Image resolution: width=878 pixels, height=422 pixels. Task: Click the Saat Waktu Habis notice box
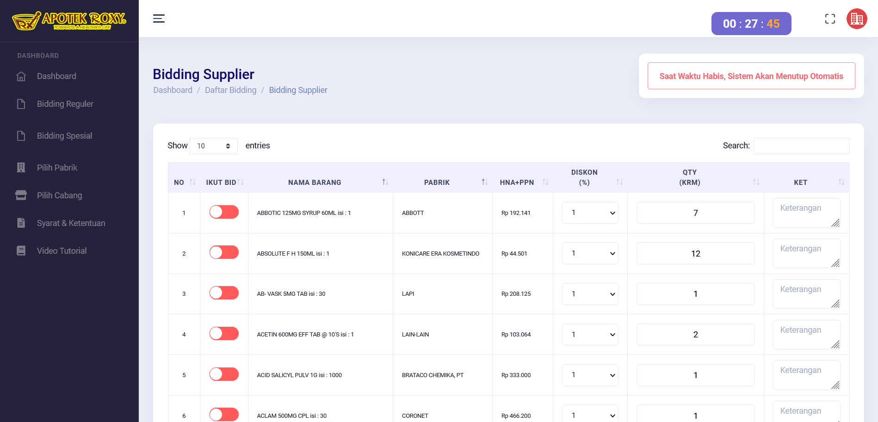point(751,76)
